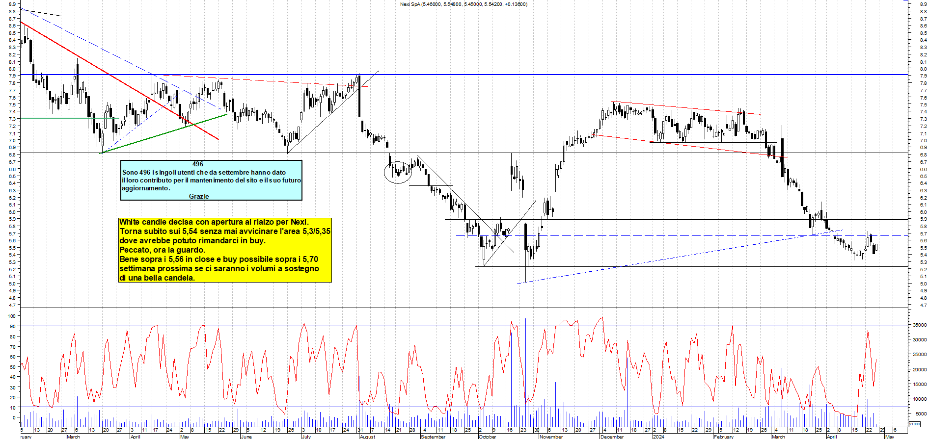Click the line 'Torna subito sui 5,54 senza mai avvicinare'
The height and width of the screenshot is (439, 928).
tap(225, 232)
